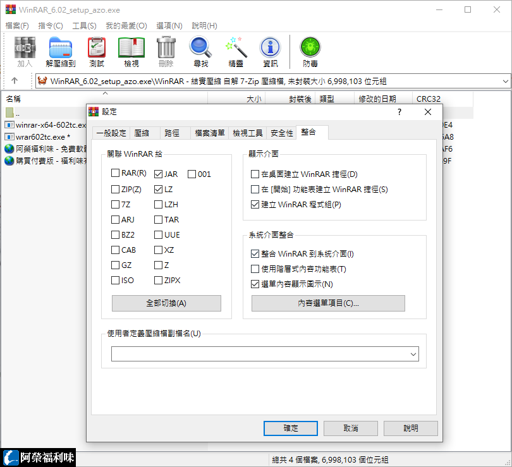Toggle 整合 WinRAR 到系統介面(I) checkbox
This screenshot has height=467, width=512.
point(255,254)
